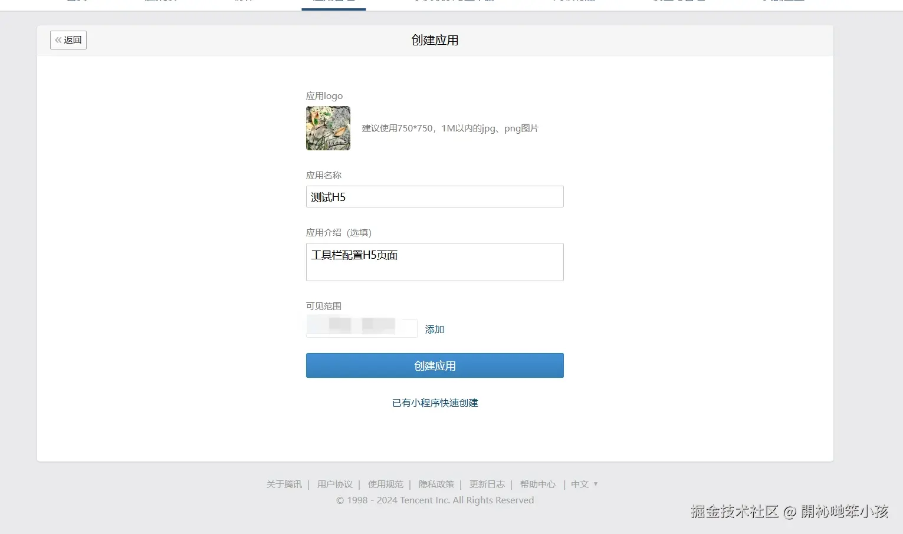
Task: Open the 用户协议 user agreement
Action: (x=334, y=484)
